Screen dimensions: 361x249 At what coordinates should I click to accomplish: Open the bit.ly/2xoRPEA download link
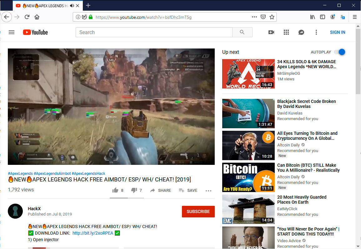(93, 233)
